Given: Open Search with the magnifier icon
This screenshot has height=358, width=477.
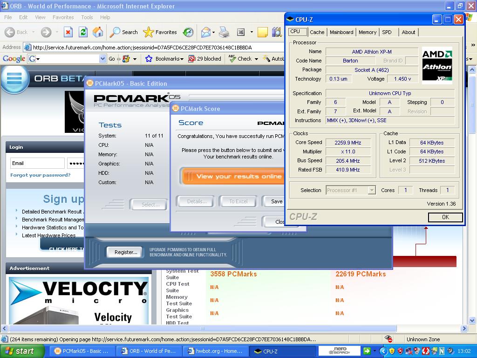Looking at the screenshot, I should [x=115, y=32].
